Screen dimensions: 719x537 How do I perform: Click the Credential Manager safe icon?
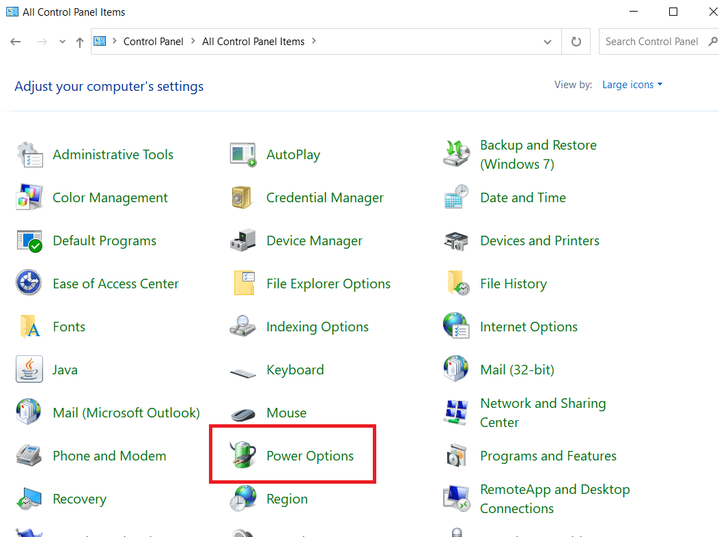coord(242,198)
